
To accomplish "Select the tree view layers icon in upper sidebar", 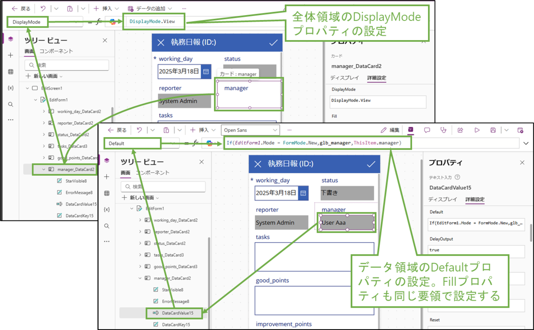I will [11, 39].
